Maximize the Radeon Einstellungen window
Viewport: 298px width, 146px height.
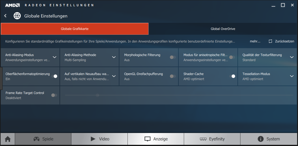tap(283, 5)
